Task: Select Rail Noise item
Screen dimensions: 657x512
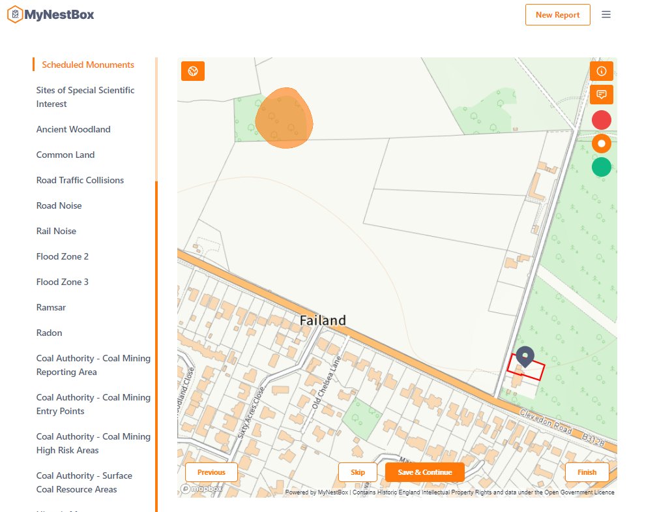Action: 56,231
